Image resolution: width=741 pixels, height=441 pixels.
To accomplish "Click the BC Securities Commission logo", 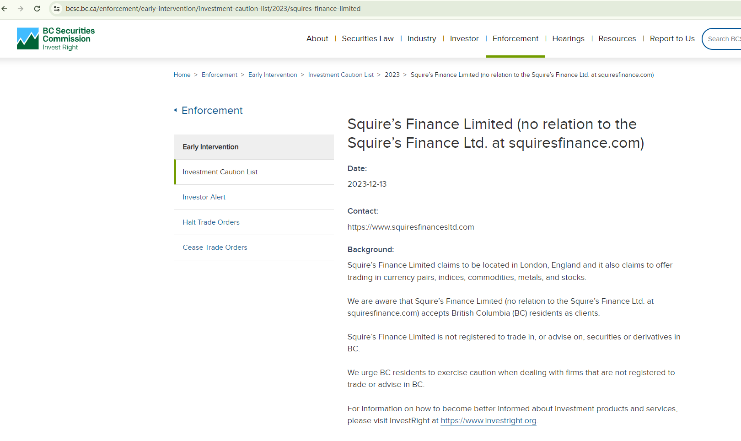I will (56, 39).
